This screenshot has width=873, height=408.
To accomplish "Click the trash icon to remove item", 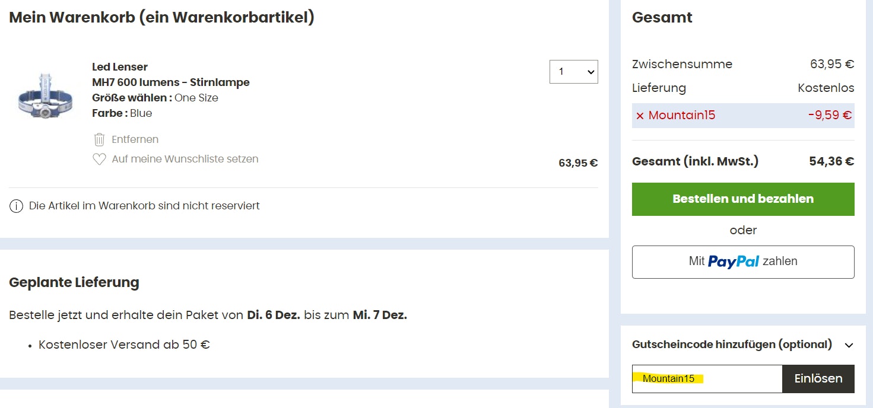I will click(99, 140).
